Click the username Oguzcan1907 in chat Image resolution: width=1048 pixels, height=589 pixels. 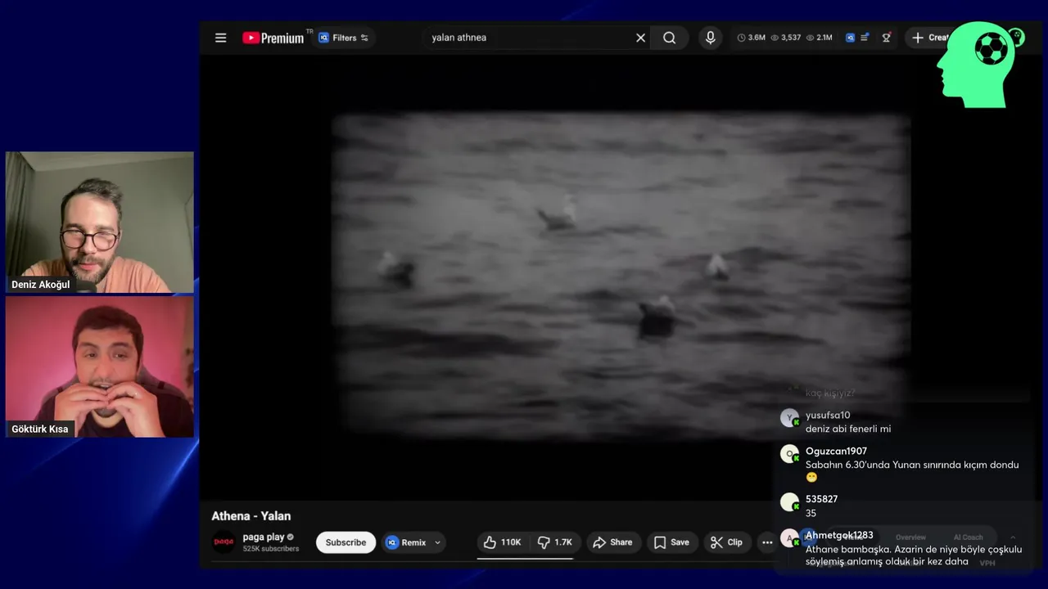[x=836, y=451]
